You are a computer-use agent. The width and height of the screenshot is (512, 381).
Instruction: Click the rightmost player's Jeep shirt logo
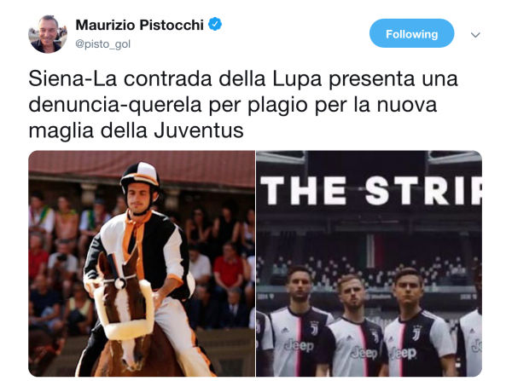pyautogui.click(x=476, y=347)
